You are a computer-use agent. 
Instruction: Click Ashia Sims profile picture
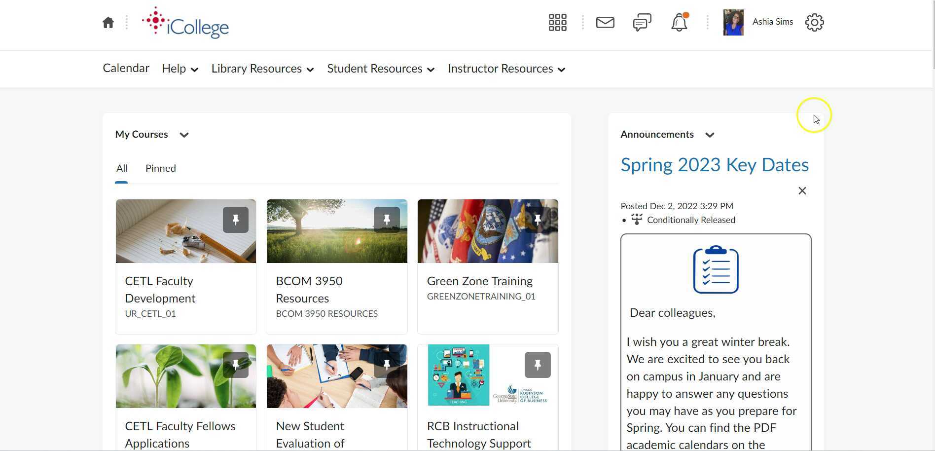click(733, 22)
